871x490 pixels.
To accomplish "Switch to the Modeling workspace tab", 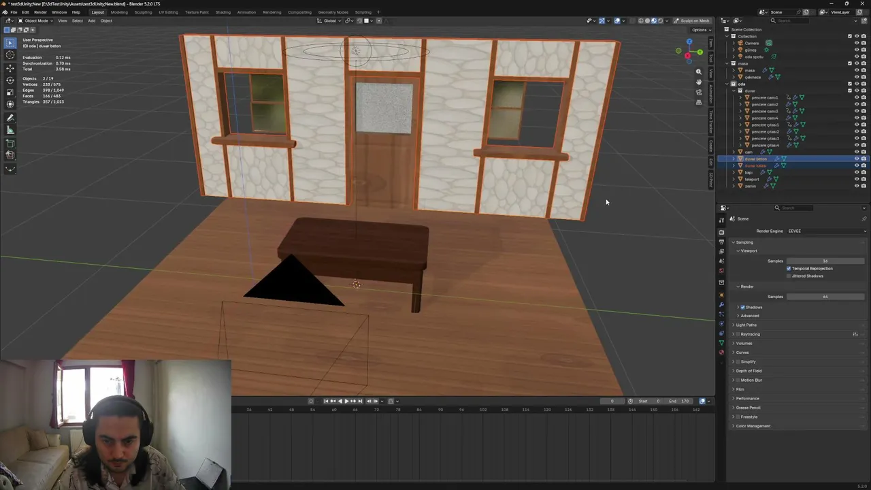I will 119,12.
